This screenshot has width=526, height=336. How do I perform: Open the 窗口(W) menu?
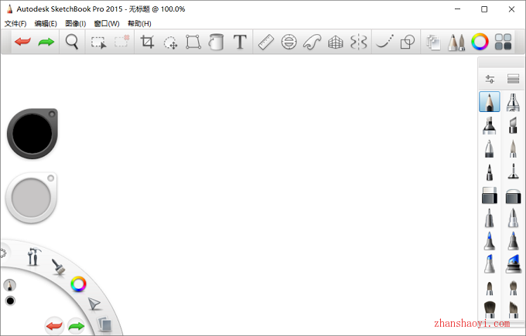click(107, 23)
